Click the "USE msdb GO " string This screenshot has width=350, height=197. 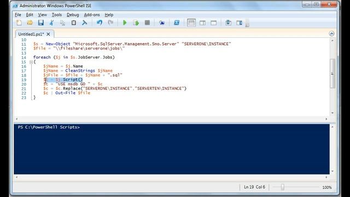73,84
